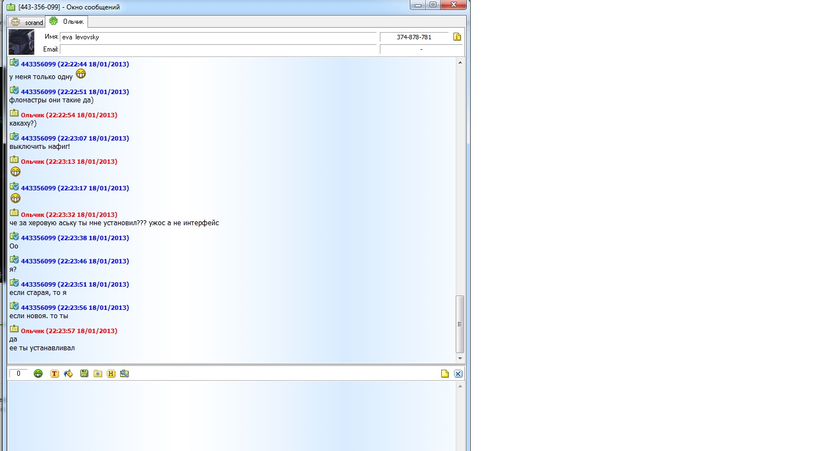Click the folder icon in message toolbar
The width and height of the screenshot is (830, 451).
pos(97,374)
